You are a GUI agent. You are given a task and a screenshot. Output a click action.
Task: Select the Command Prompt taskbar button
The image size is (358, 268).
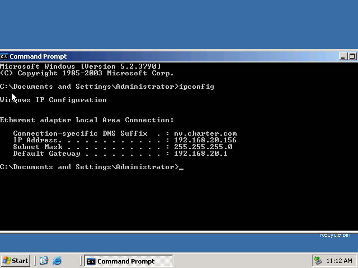pos(129,261)
